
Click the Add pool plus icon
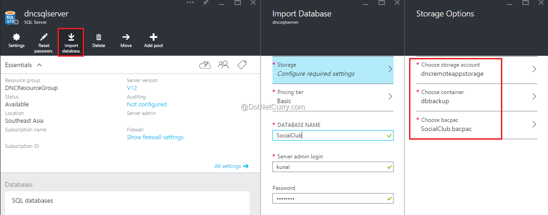pyautogui.click(x=154, y=37)
